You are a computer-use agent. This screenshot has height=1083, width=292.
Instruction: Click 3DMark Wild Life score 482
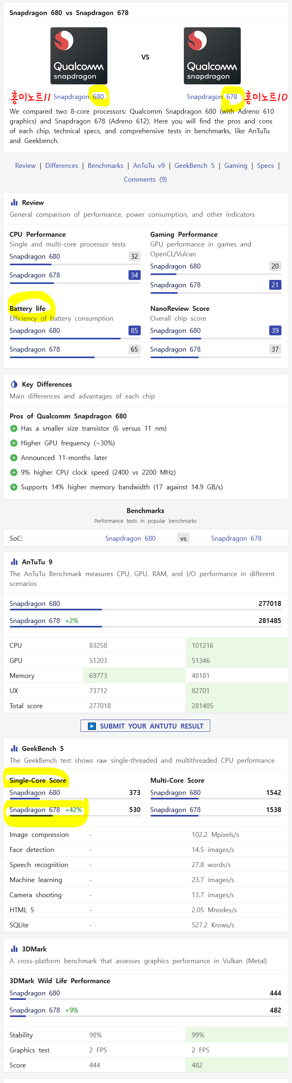point(275,1011)
